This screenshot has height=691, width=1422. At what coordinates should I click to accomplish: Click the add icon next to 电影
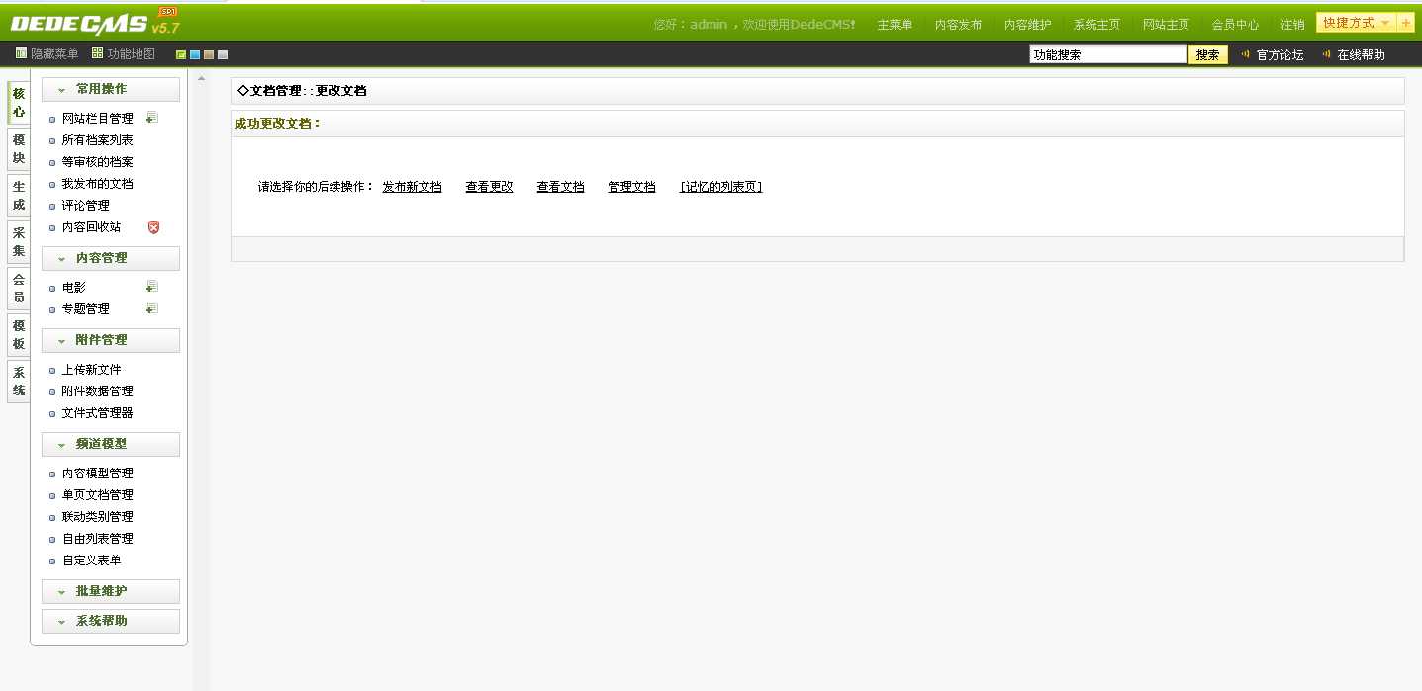151,287
